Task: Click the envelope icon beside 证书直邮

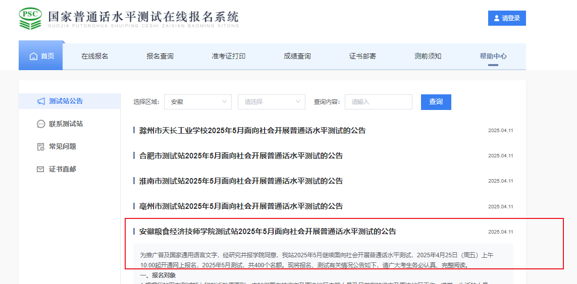Action: 40,169
